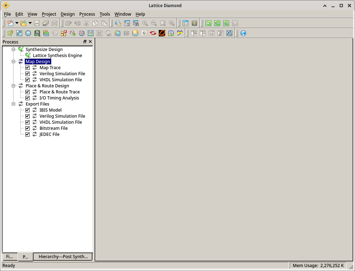The height and width of the screenshot is (271, 355).
Task: Open the File menu
Action: tap(7, 14)
